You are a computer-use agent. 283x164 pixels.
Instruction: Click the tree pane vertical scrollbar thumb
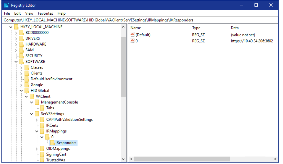click(x=123, y=67)
